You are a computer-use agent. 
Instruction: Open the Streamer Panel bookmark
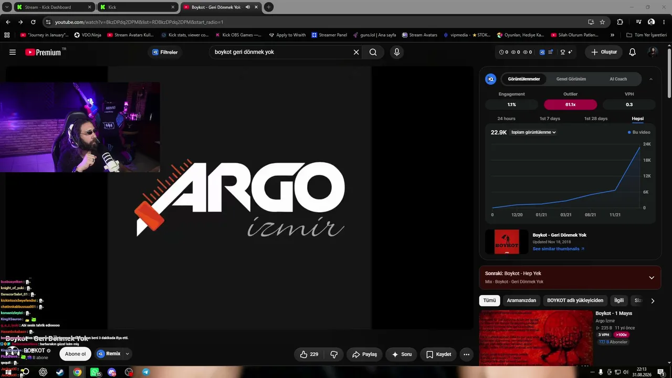click(329, 35)
